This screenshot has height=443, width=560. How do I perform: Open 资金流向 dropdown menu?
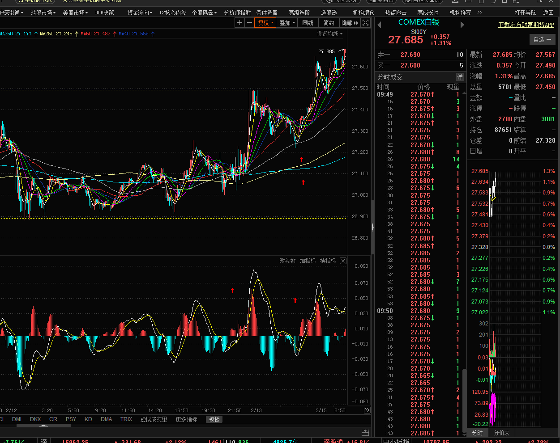pyautogui.click(x=140, y=13)
